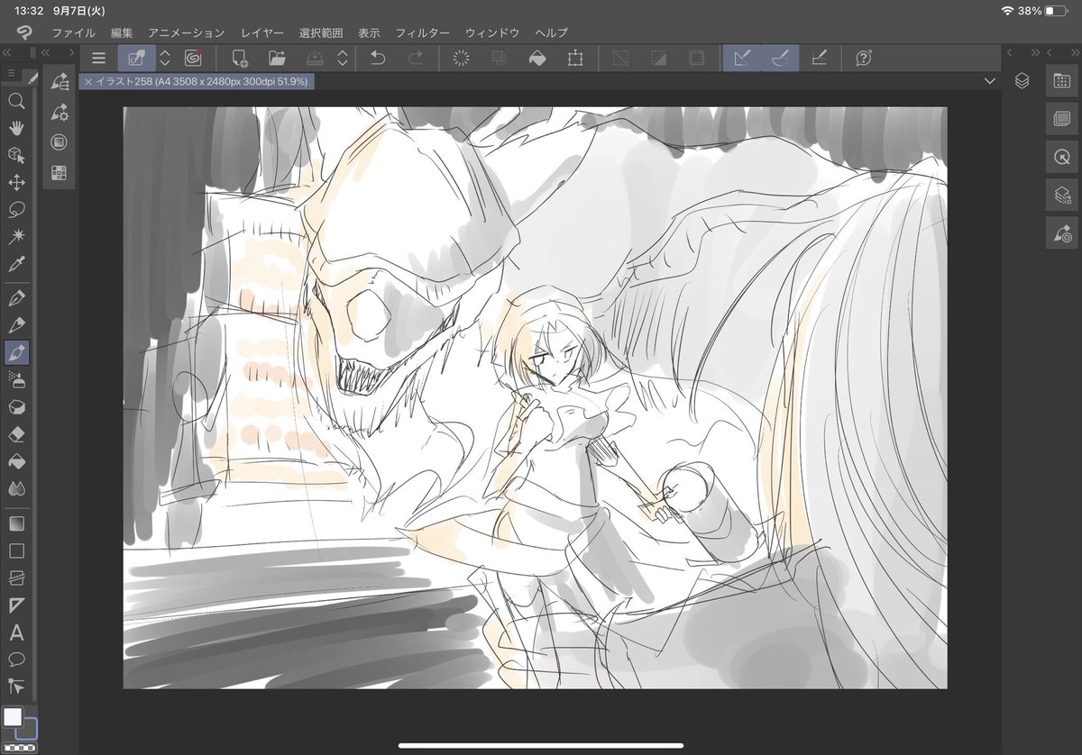Select the Fill bucket tool
1082x755 pixels.
click(16, 461)
